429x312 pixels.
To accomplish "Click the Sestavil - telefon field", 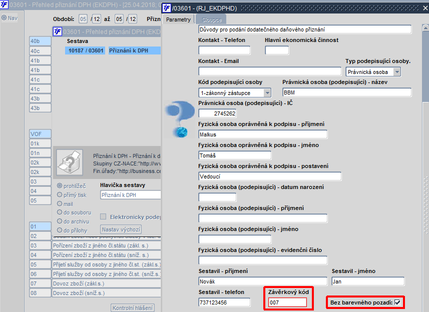I will tap(224, 302).
